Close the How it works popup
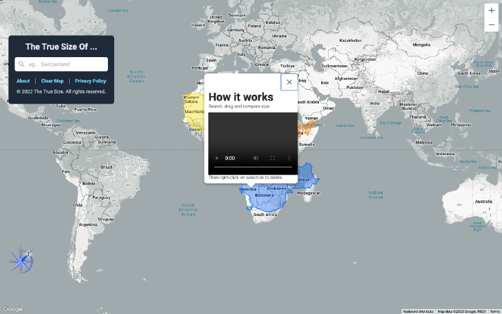Screen dimensions: 502x314 pyautogui.click(x=289, y=82)
